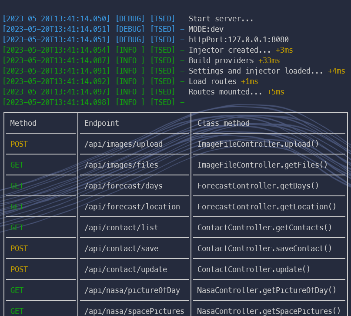Viewport: 351px width, 316px height.
Task: Click the +33ms duration after Build providers
Action: click(269, 61)
